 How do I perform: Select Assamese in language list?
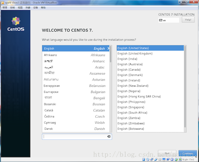coord(76,73)
